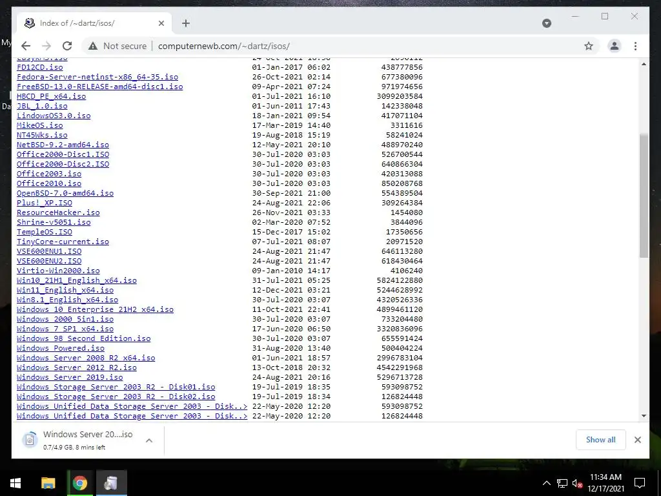Image resolution: width=661 pixels, height=496 pixels.
Task: Click the Plus!_XP.ISO link
Action: click(x=45, y=203)
